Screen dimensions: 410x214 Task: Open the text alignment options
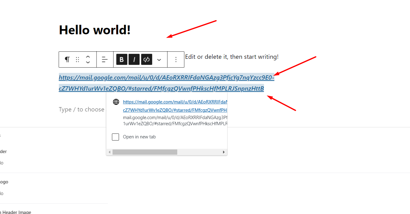pyautogui.click(x=105, y=59)
